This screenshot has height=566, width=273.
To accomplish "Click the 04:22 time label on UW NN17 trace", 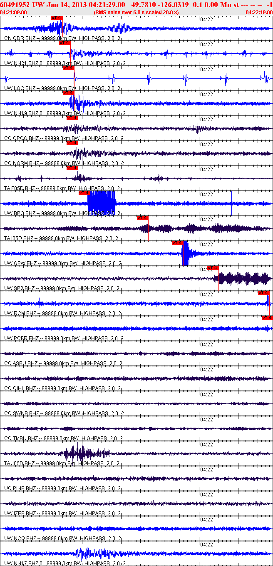I will coord(207,544).
